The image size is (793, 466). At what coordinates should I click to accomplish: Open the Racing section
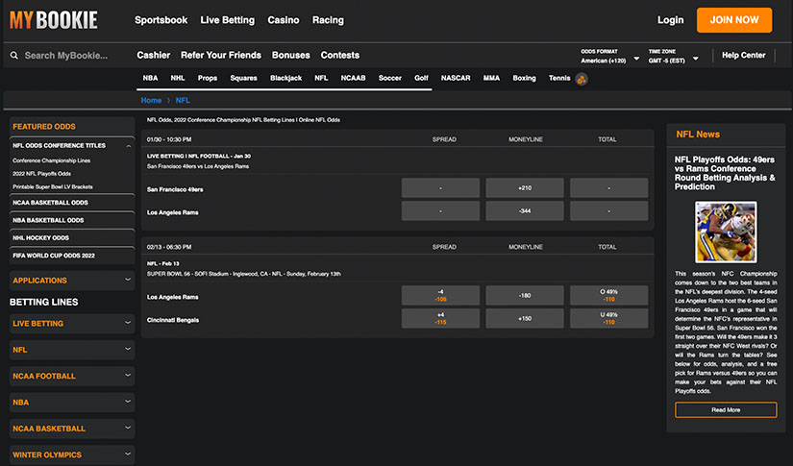328,20
